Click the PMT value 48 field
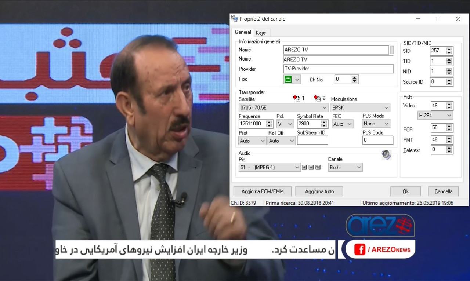This screenshot has width=470, height=281. coord(438,139)
